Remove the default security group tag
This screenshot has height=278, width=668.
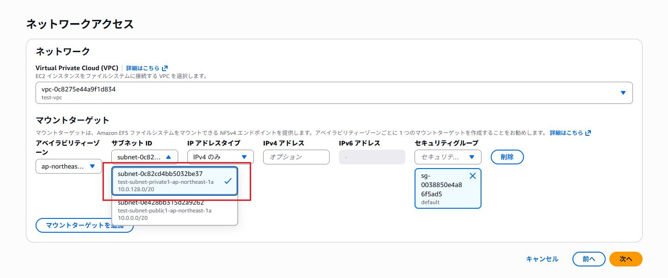(472, 176)
